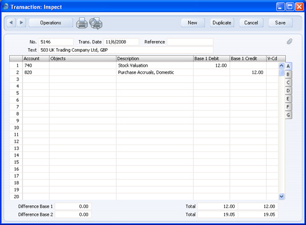Click the Text field with UK Trading Company
This screenshot has width=306, height=225.
pos(126,50)
